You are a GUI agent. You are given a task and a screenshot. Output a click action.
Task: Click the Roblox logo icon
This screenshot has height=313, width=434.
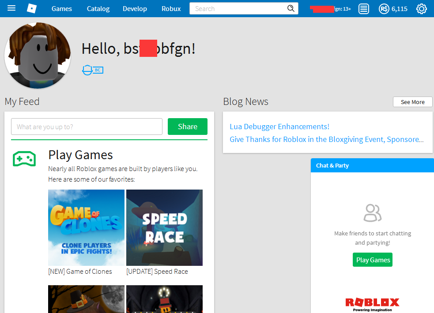(31, 8)
